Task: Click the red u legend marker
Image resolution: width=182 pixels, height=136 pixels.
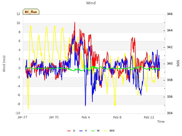Action: [x=69, y=131]
